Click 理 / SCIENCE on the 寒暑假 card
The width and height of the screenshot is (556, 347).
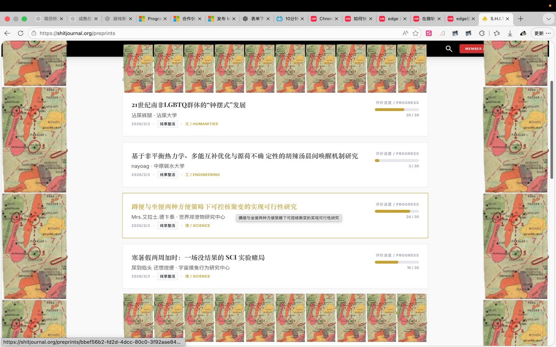(198, 276)
